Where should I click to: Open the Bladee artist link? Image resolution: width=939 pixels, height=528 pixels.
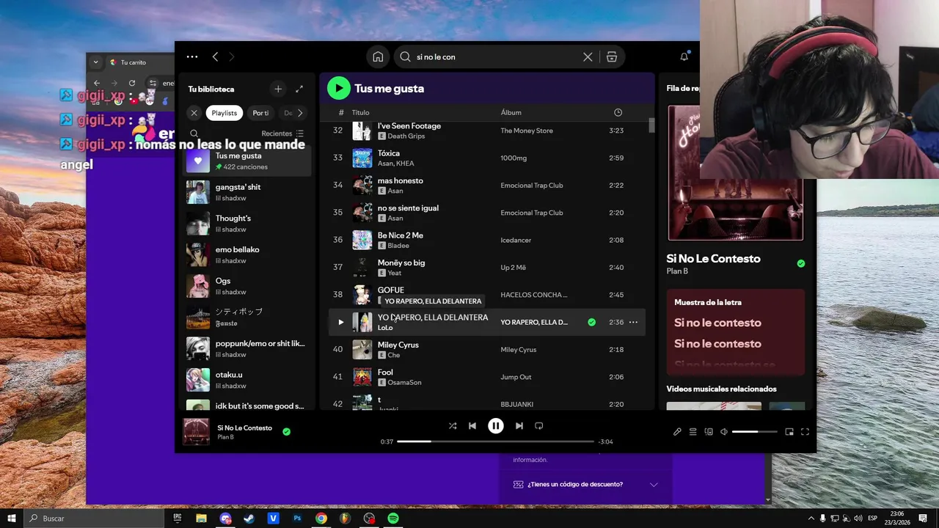pyautogui.click(x=398, y=246)
